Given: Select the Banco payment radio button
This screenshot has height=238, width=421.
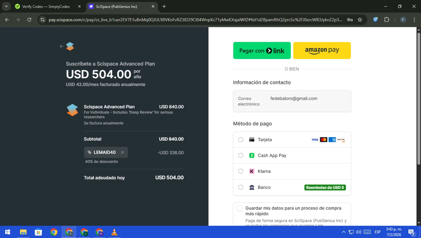Looking at the screenshot, I should click(x=241, y=187).
